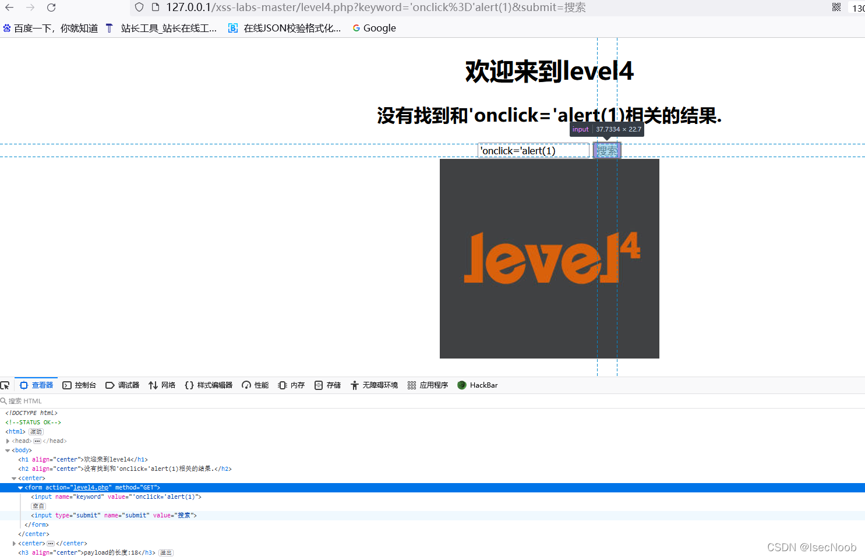
Task: Click the 空白 whitespace badge under the form
Action: [x=38, y=506]
